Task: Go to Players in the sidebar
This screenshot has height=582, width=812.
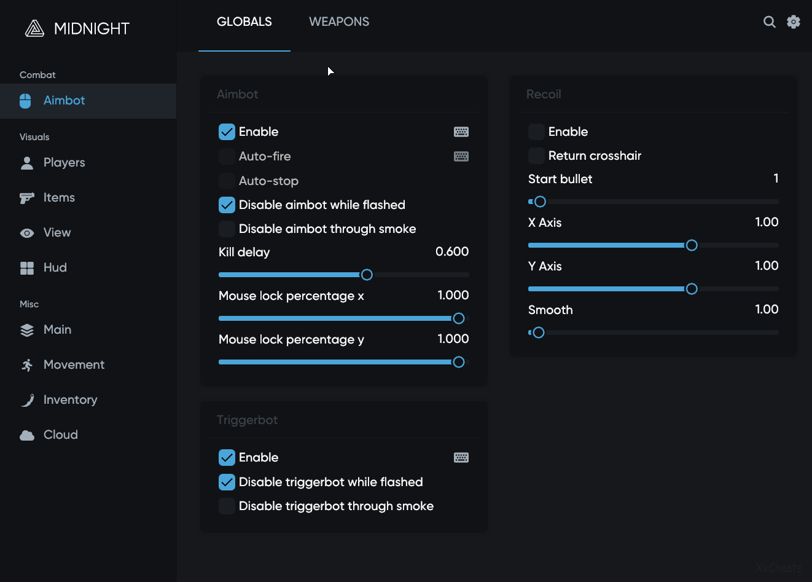Action: click(x=64, y=163)
